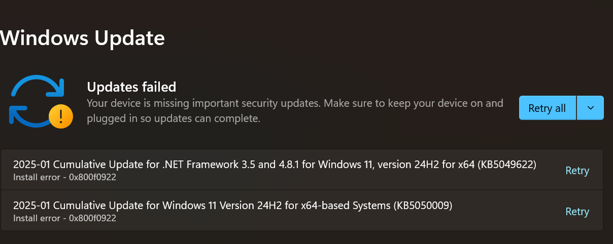Select the .NET Framework 3.5 and 4.8.1 update title
The height and width of the screenshot is (244, 613).
point(275,165)
